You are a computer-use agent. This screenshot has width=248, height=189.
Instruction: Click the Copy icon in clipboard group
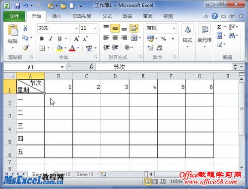tap(25, 38)
